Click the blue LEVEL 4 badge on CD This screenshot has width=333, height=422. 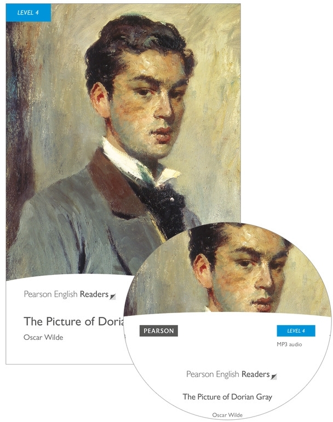296,331
